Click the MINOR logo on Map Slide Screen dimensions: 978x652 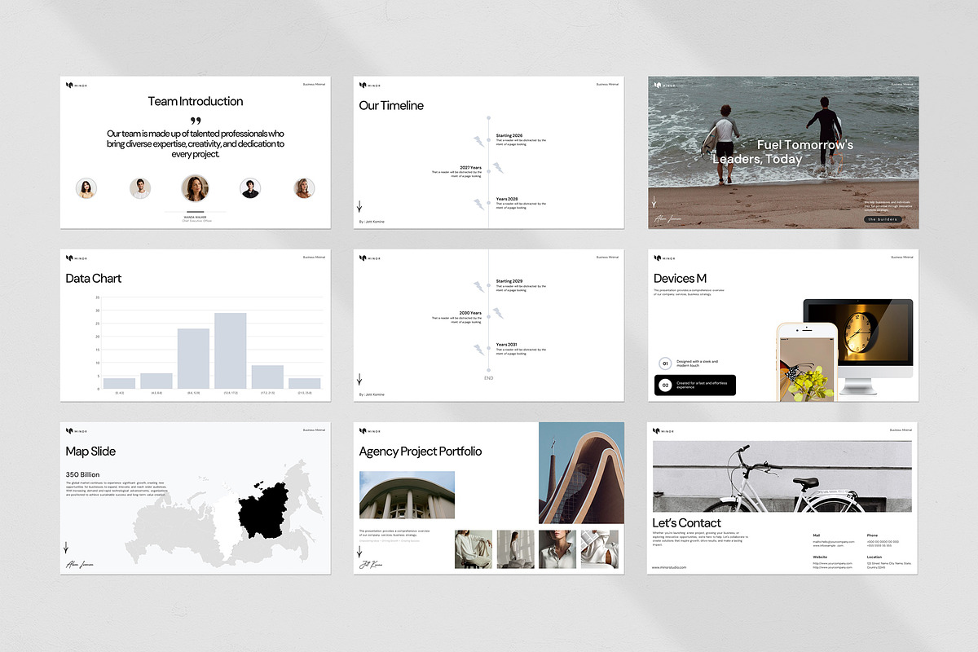pos(75,430)
